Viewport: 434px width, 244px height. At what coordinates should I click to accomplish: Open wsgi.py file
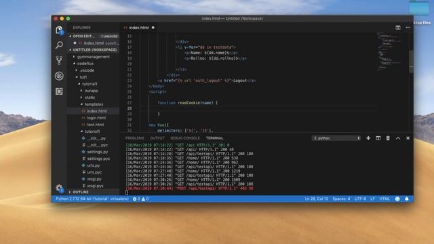(x=94, y=179)
